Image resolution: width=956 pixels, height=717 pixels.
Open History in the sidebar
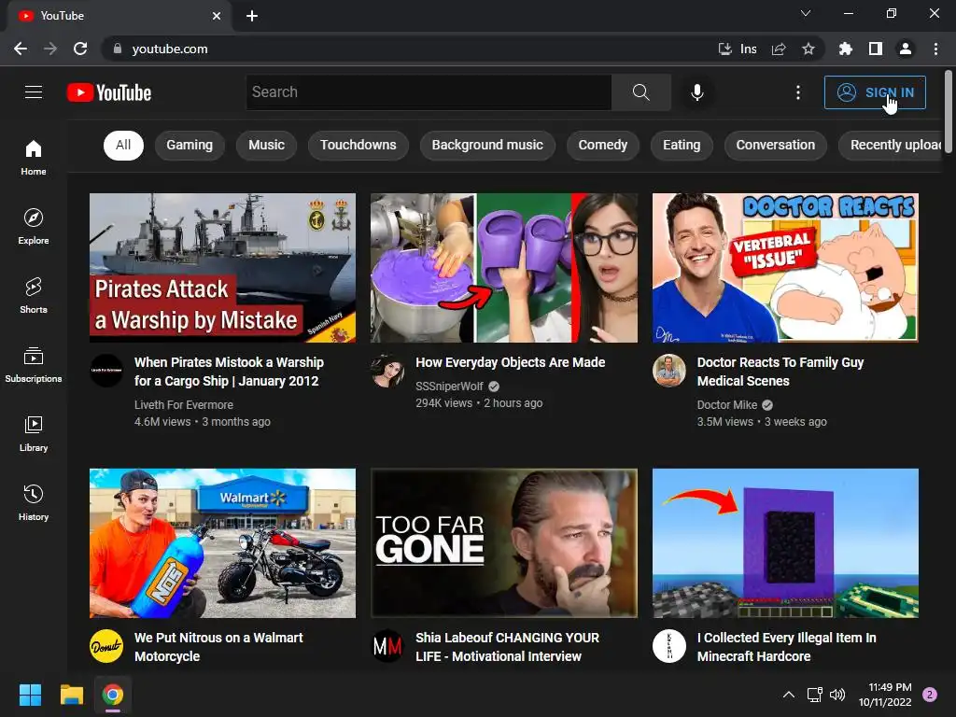coord(34,502)
